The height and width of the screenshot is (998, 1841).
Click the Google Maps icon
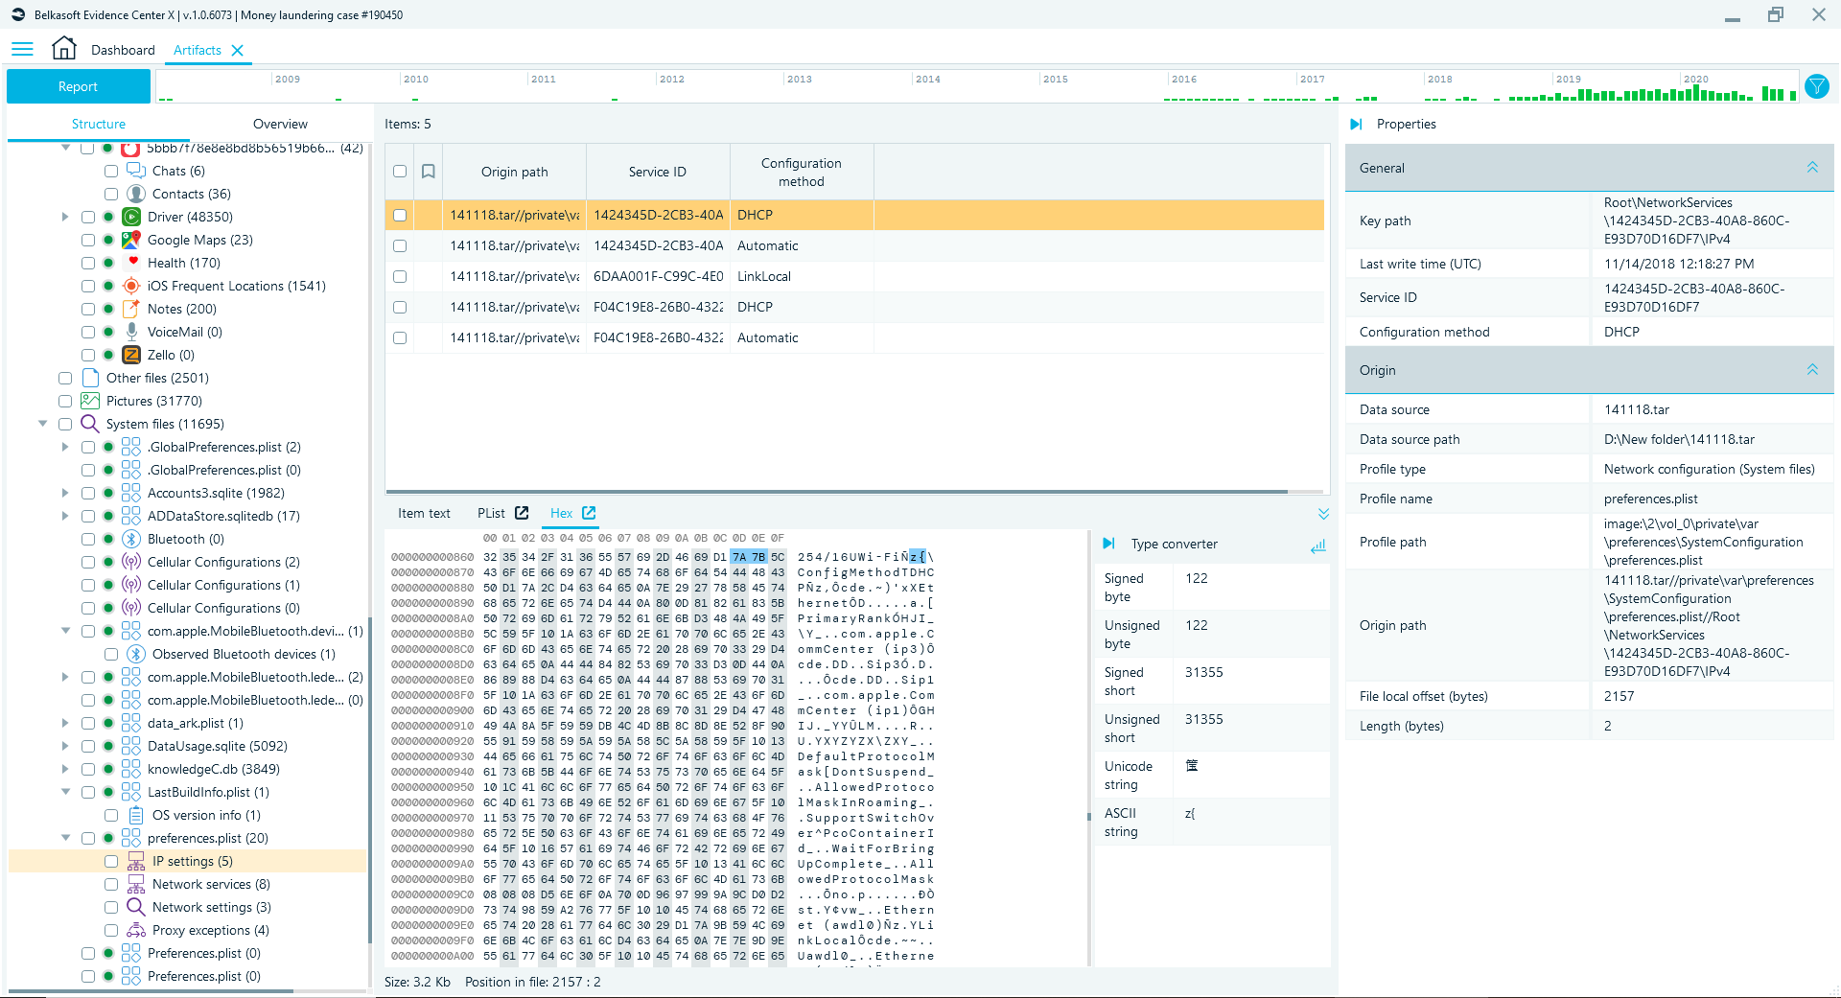pyautogui.click(x=131, y=240)
